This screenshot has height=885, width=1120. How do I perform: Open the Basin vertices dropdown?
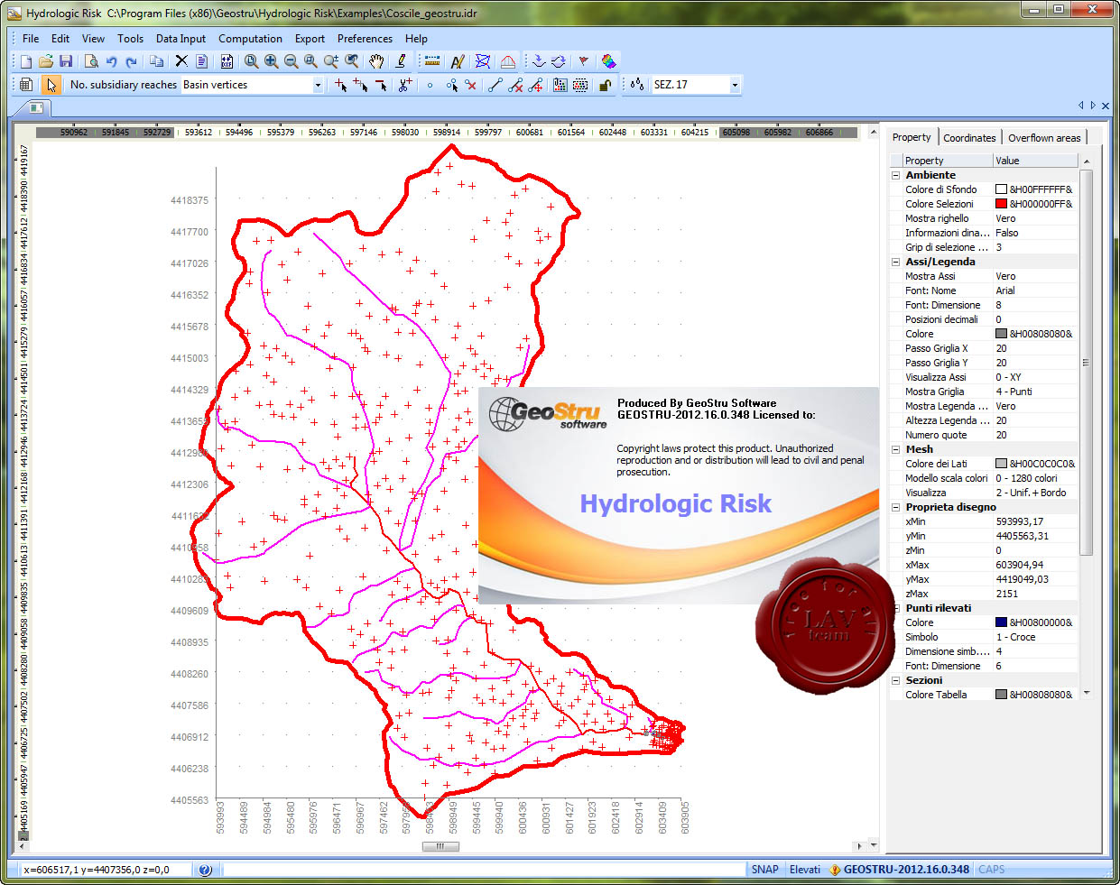click(x=318, y=85)
